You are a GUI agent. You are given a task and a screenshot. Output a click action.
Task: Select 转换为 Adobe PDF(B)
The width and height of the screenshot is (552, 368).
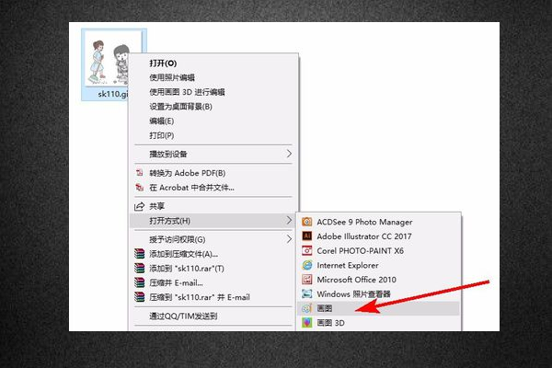click(188, 173)
